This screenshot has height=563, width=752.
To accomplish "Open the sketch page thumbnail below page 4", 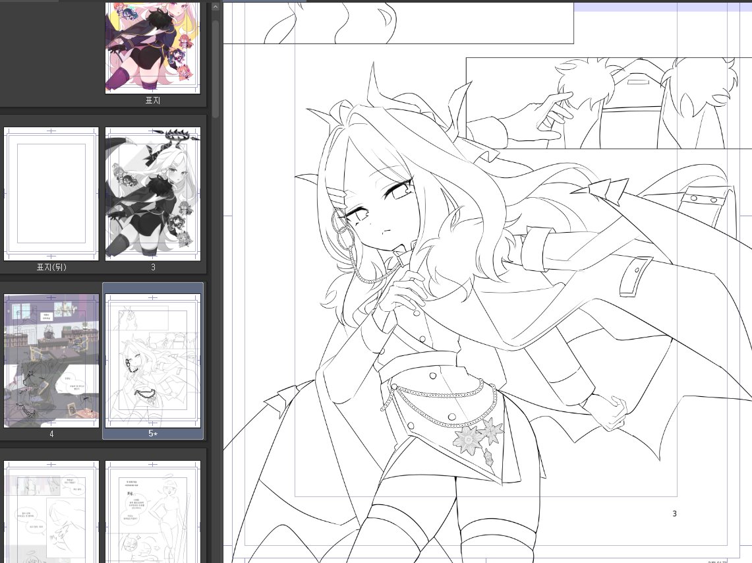I will pyautogui.click(x=51, y=512).
